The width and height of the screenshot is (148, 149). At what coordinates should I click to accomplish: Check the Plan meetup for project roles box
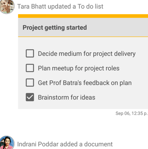pos(30,68)
